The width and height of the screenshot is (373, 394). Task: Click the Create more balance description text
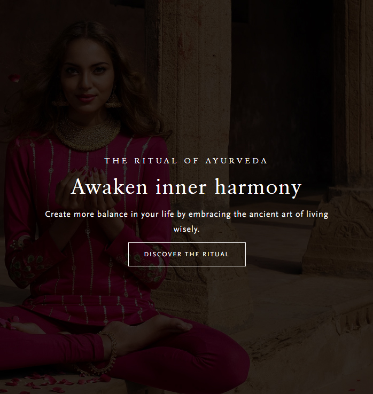187,222
